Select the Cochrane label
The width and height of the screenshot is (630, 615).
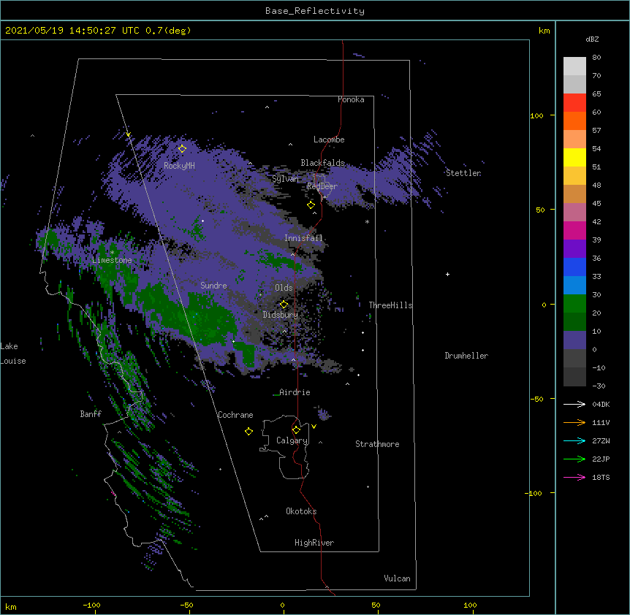point(235,415)
